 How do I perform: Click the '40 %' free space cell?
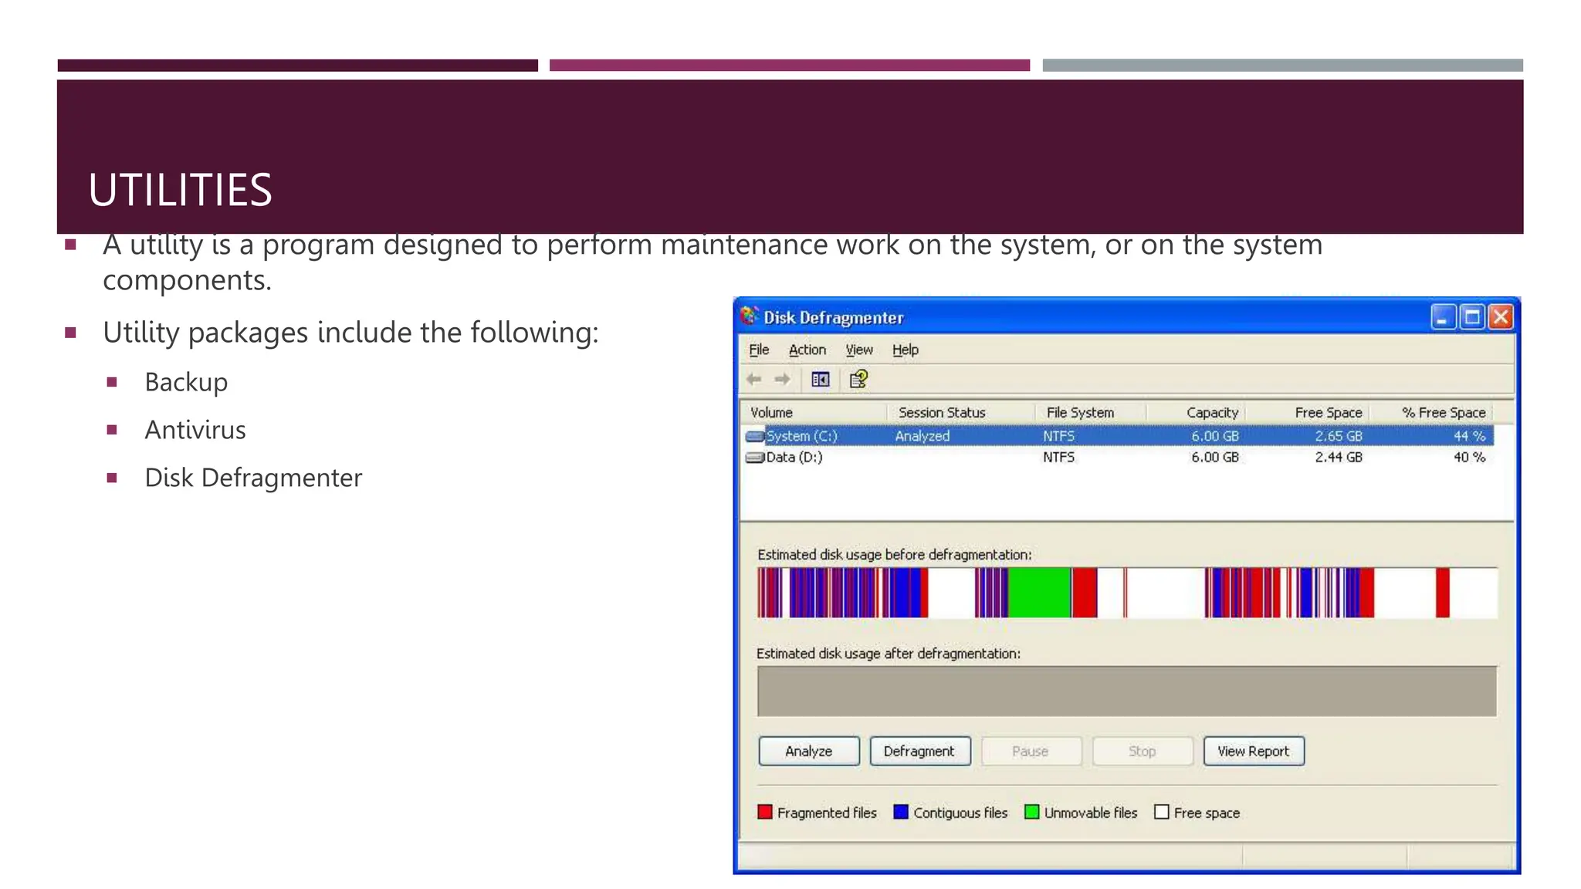point(1470,458)
